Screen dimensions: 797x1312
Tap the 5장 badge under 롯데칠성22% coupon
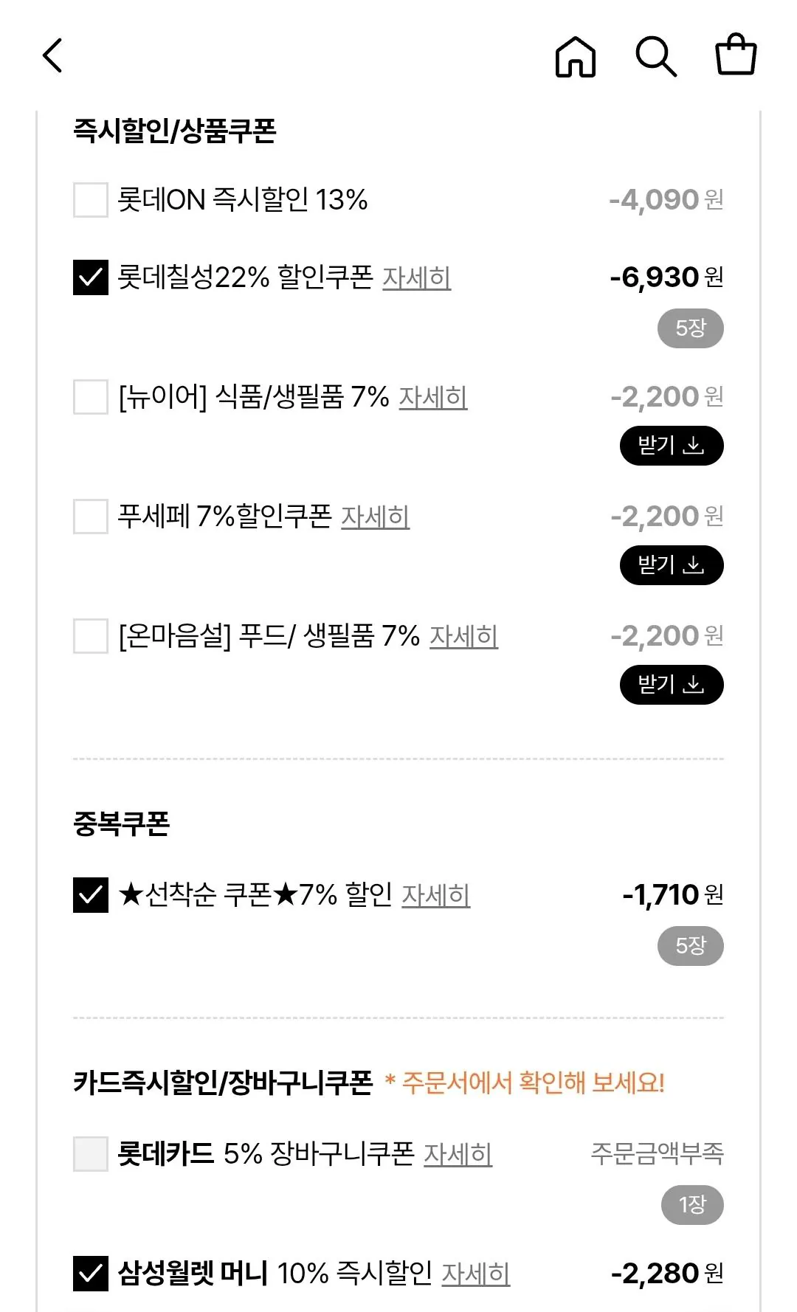click(690, 328)
